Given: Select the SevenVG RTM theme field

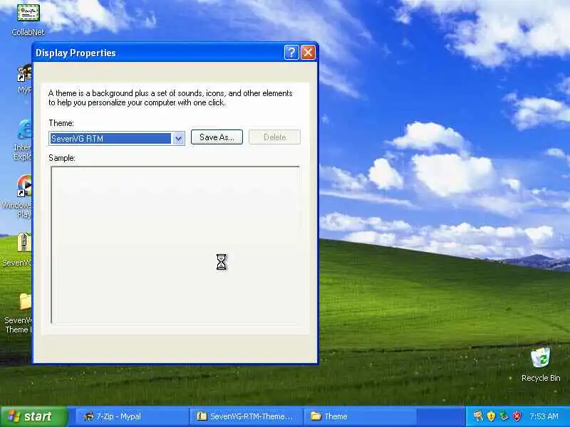Looking at the screenshot, I should pos(117,138).
